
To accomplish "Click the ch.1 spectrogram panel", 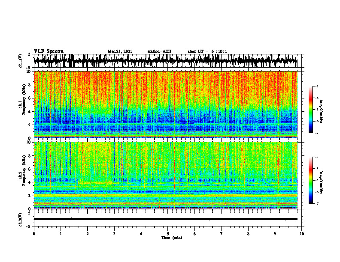I will click(166, 104).
